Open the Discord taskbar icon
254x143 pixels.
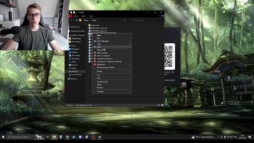tap(80, 137)
